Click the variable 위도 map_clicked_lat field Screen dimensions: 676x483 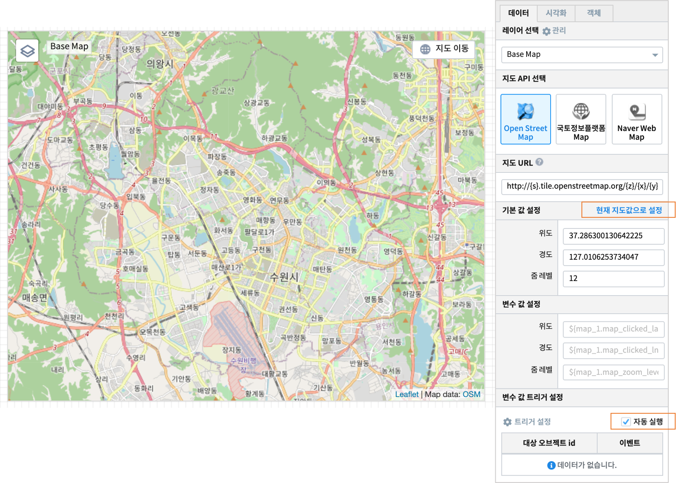pyautogui.click(x=613, y=329)
